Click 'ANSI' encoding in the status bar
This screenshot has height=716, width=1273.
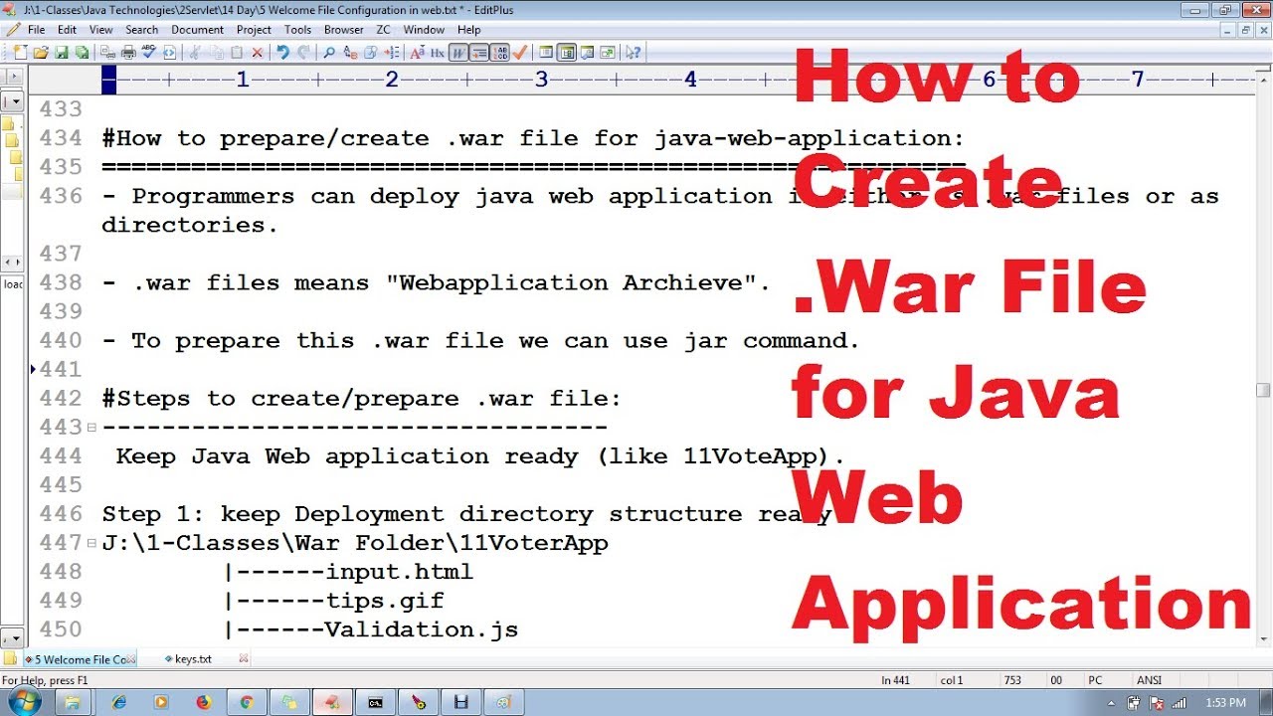(x=1150, y=680)
